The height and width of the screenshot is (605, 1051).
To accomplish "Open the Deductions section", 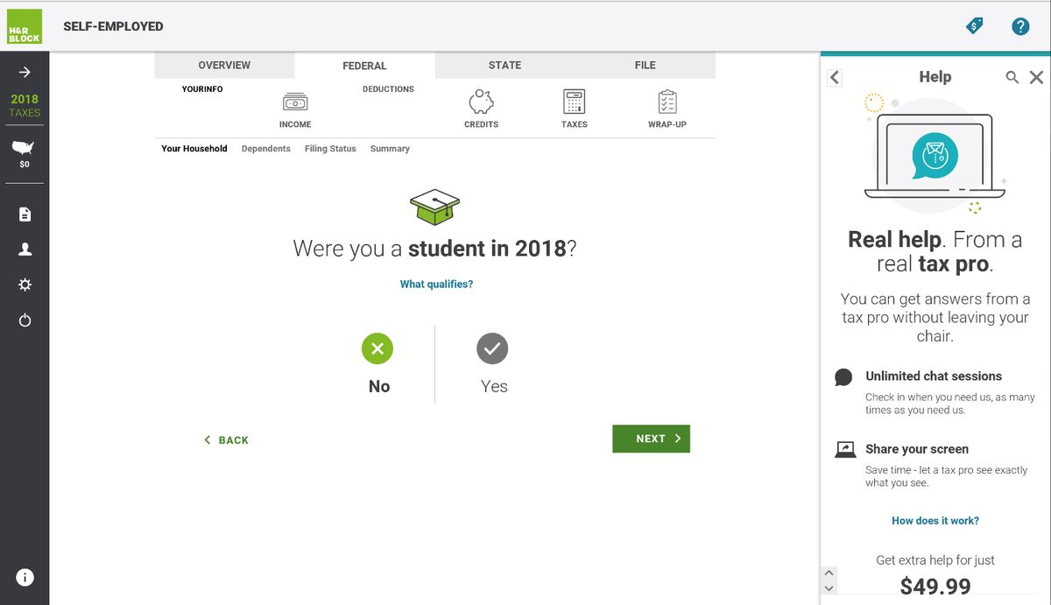I will 388,89.
